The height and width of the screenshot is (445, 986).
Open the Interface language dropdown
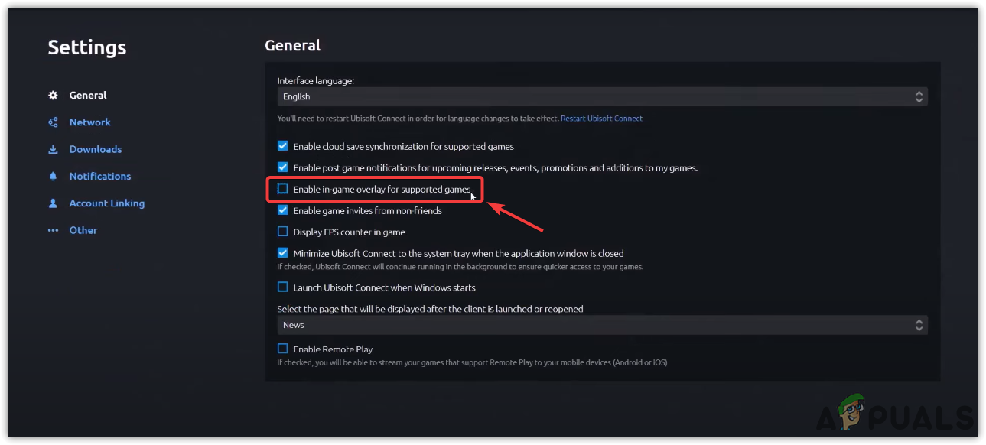point(601,96)
